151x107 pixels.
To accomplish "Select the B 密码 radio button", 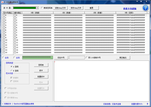I will click(12, 71).
